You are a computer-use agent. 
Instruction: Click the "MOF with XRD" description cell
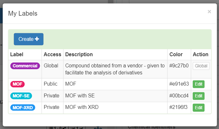pyautogui.click(x=82, y=108)
